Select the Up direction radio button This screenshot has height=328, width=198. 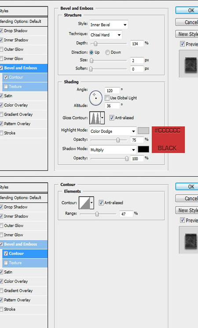click(x=92, y=52)
